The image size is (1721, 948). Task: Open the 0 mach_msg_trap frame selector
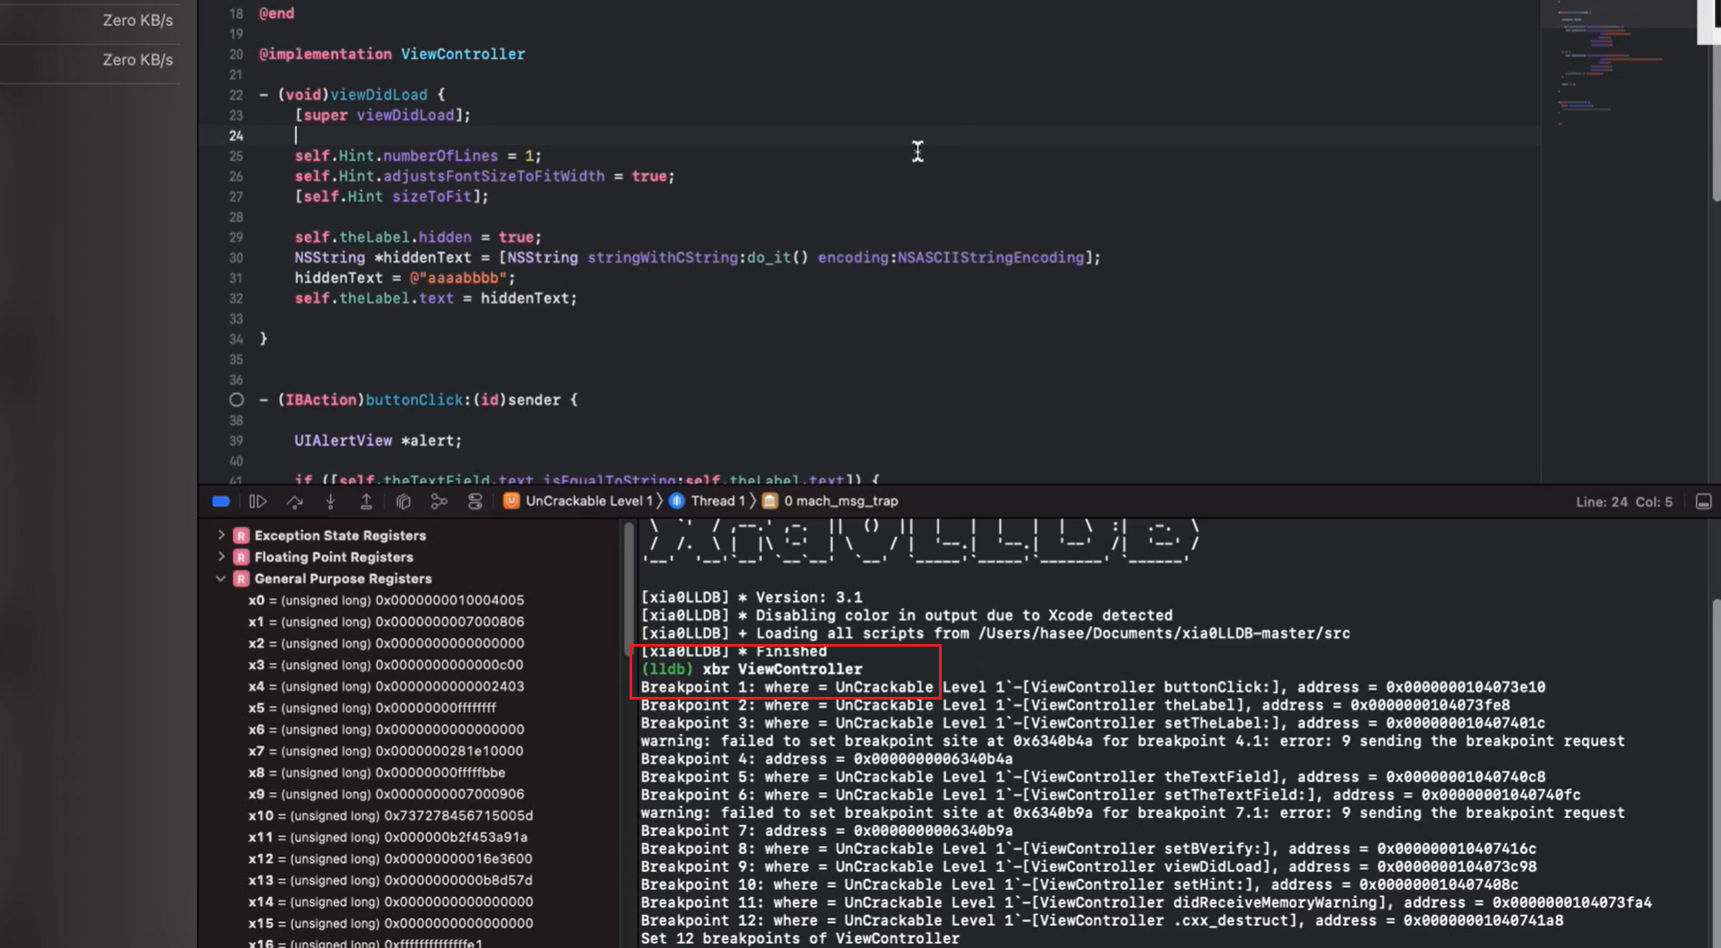pos(840,501)
